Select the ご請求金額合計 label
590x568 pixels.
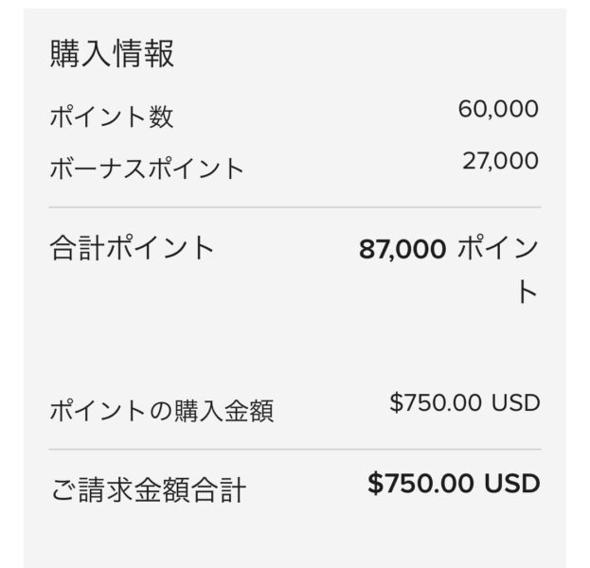click(149, 489)
